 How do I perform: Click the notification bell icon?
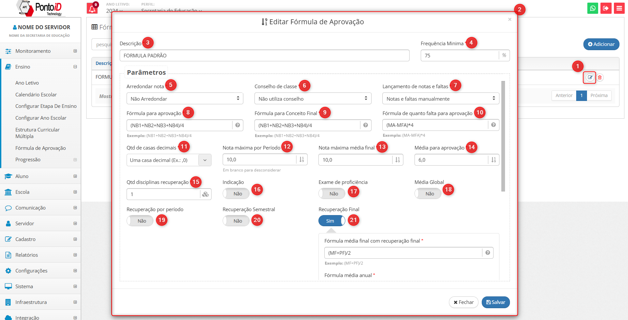(92, 9)
